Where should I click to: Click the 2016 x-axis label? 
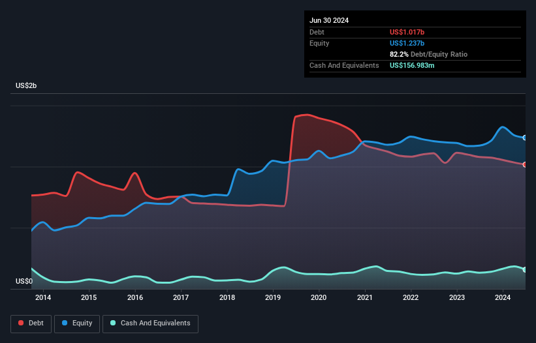pos(135,297)
